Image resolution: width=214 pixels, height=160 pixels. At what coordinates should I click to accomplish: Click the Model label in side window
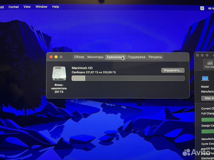pyautogui.click(x=205, y=87)
